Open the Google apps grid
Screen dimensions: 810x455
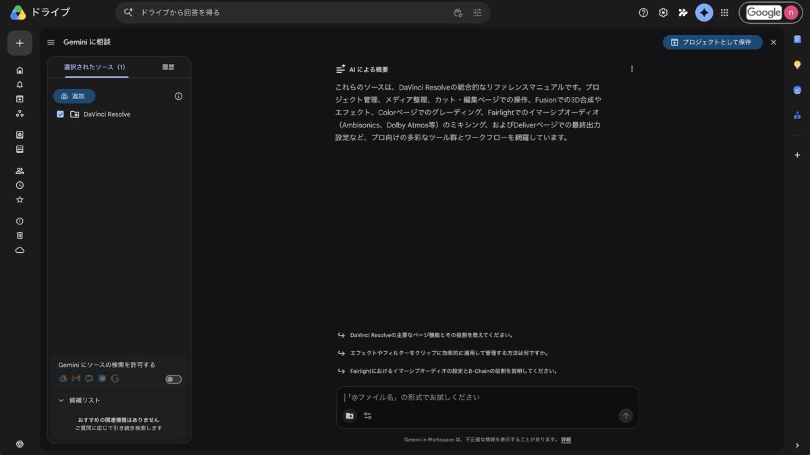[724, 12]
